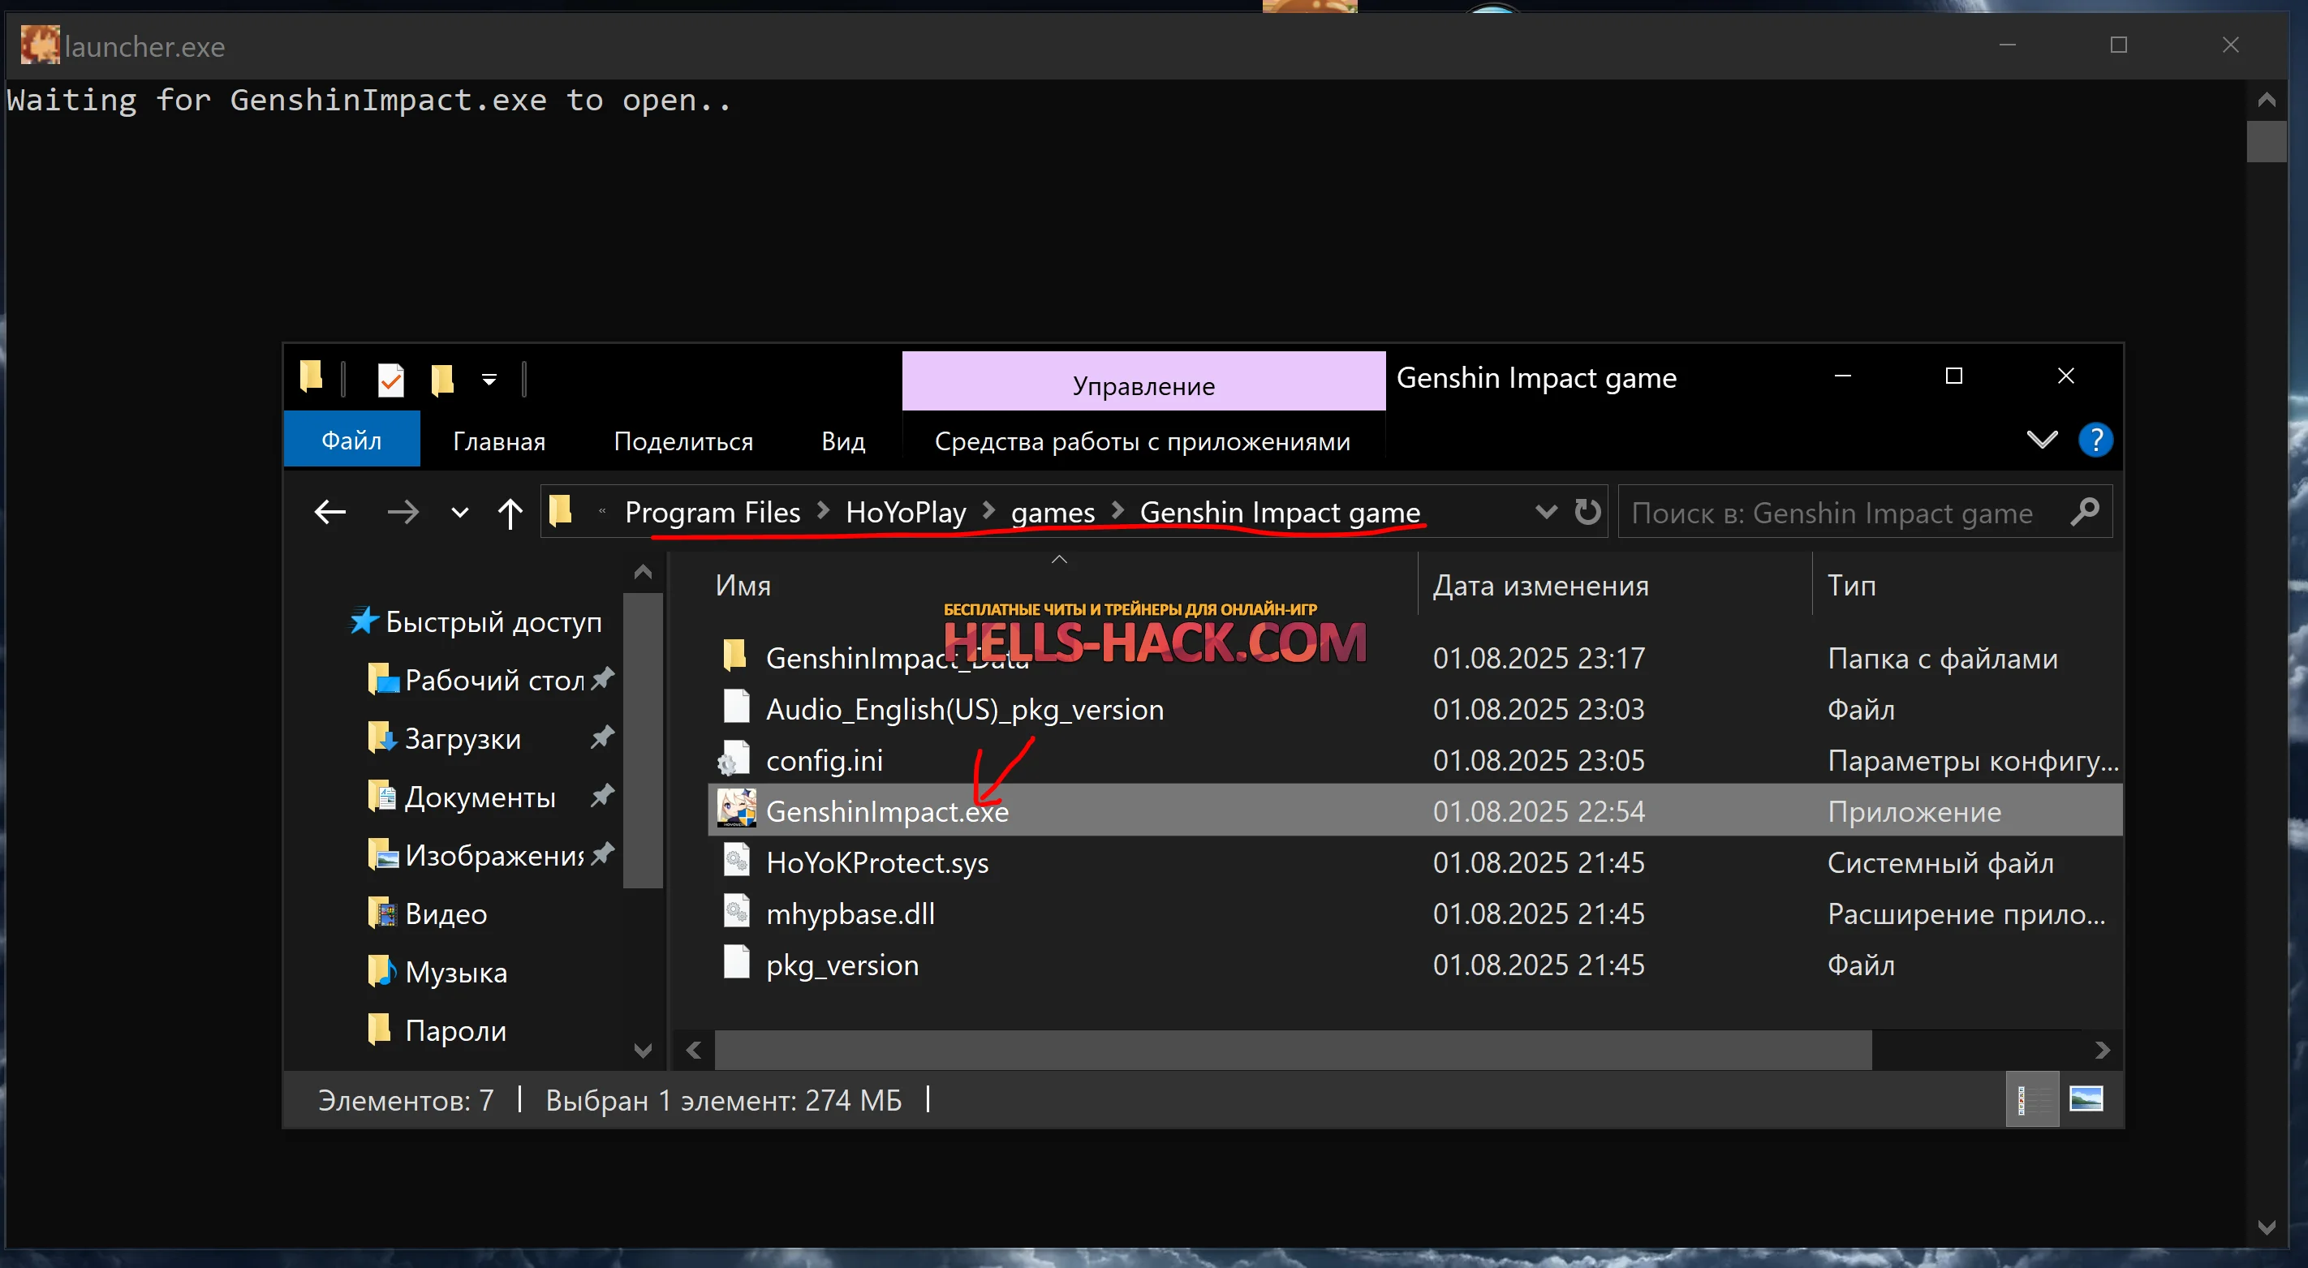The height and width of the screenshot is (1268, 2308).
Task: Click the Back arrow in Explorer
Action: pos(330,512)
